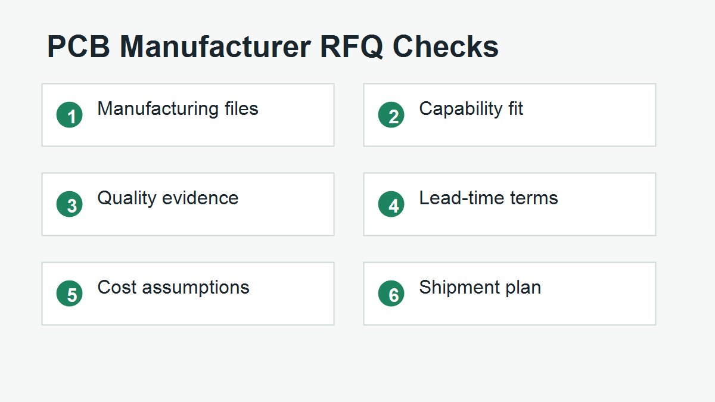Image resolution: width=715 pixels, height=402 pixels.
Task: Select the 'Capability fit' text
Action: (x=471, y=109)
